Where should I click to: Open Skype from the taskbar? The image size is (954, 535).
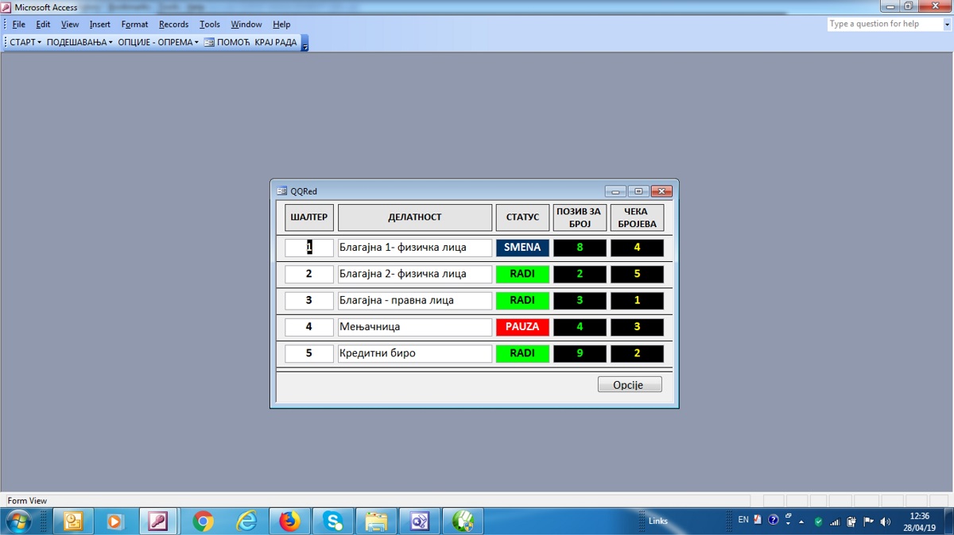pos(333,522)
